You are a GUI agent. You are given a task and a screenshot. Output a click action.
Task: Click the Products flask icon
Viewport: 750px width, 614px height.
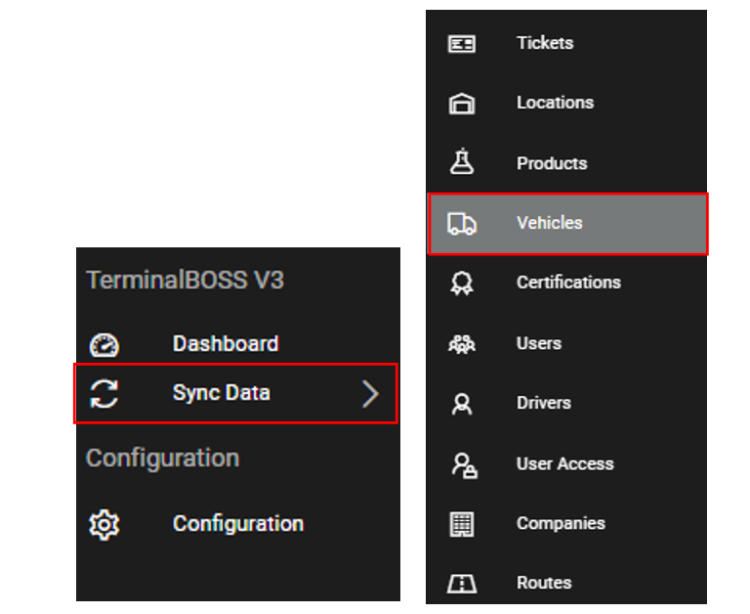point(462,161)
